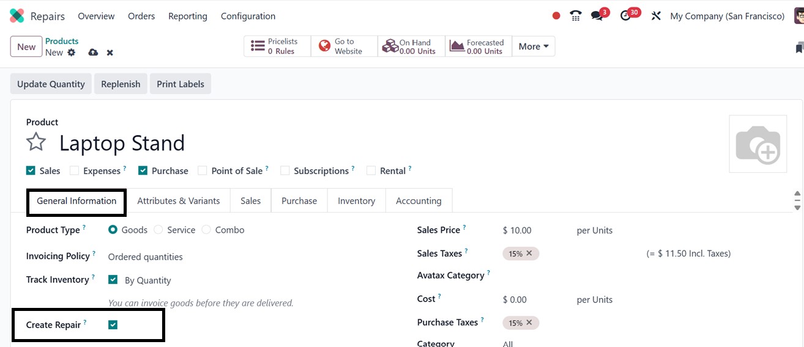This screenshot has width=804, height=347.
Task: Enable the Expenses checkbox
Action: [x=75, y=171]
